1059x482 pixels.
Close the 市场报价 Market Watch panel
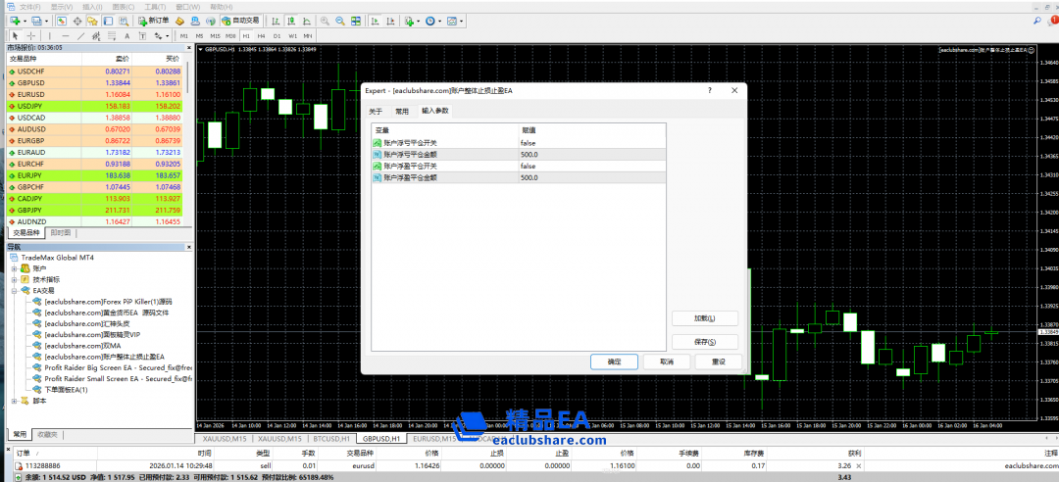tap(189, 47)
